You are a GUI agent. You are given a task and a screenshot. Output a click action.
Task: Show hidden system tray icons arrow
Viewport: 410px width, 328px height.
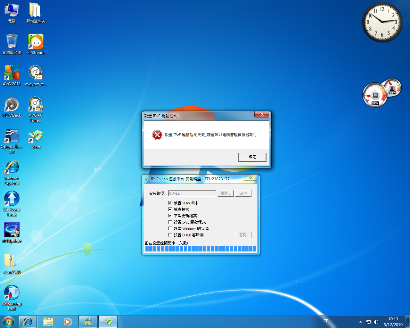click(x=360, y=322)
